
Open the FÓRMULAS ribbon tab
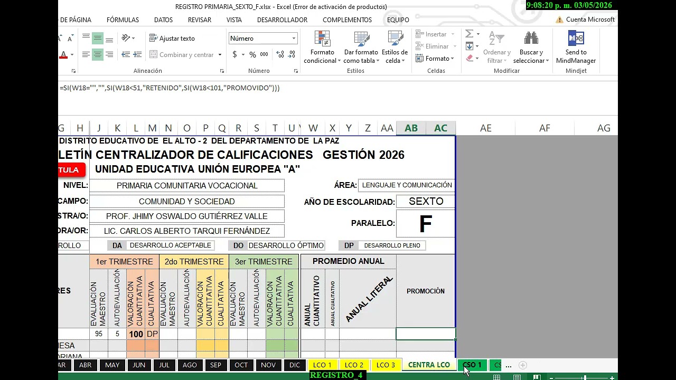click(x=123, y=20)
